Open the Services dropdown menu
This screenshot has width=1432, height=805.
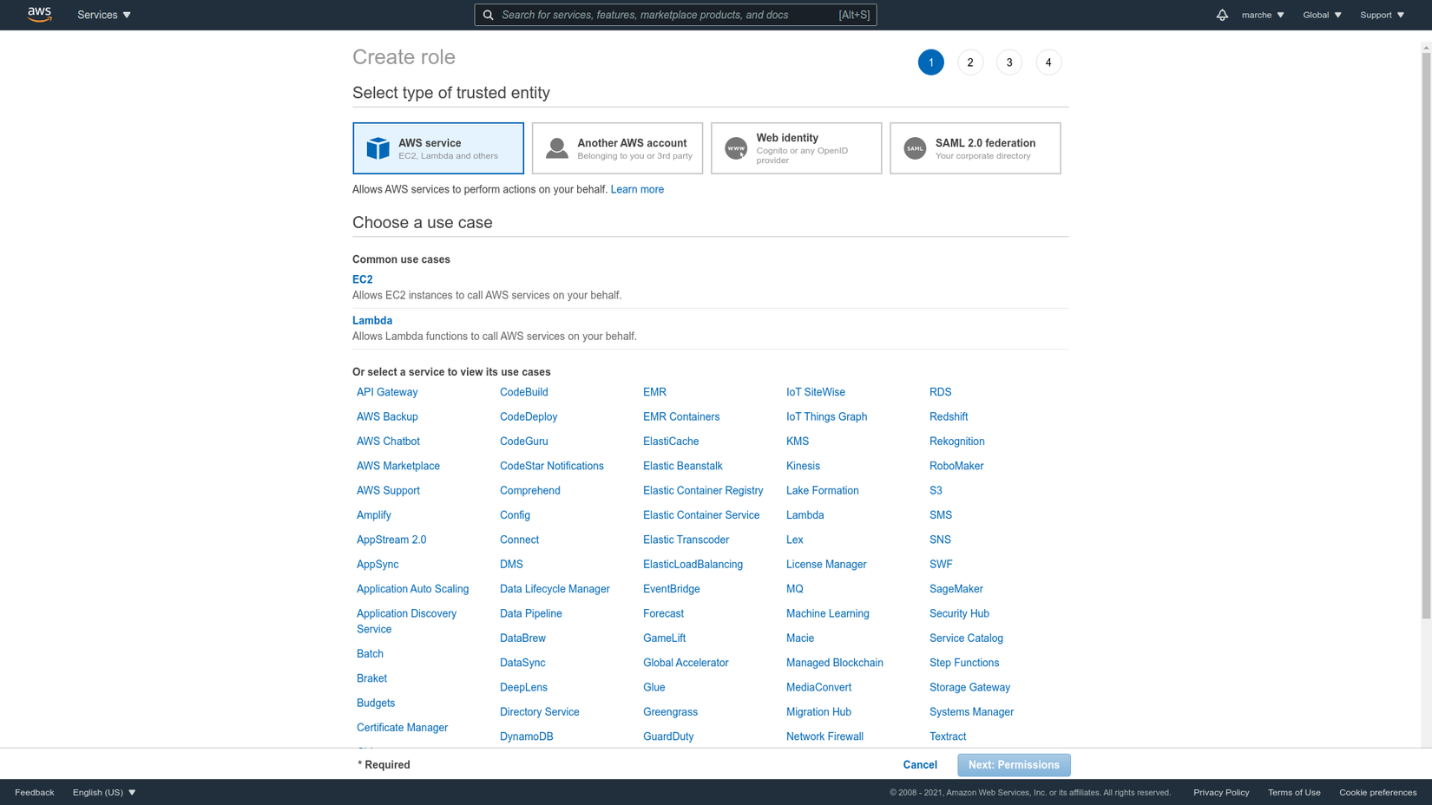coord(104,15)
